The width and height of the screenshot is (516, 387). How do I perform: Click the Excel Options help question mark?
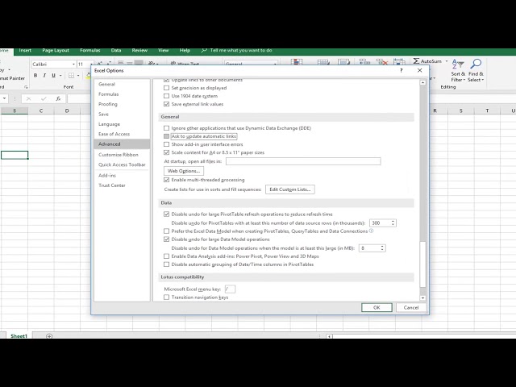click(402, 70)
